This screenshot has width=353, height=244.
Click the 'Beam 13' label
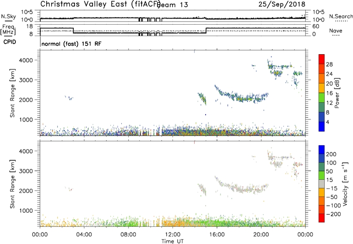[173, 5]
